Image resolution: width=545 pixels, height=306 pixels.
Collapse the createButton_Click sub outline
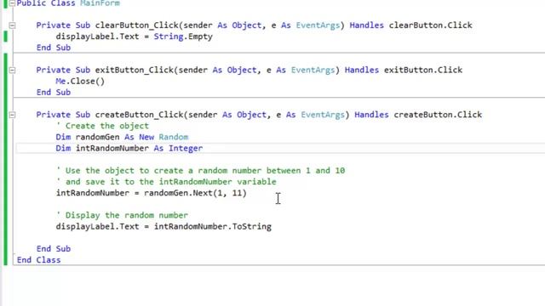point(12,115)
